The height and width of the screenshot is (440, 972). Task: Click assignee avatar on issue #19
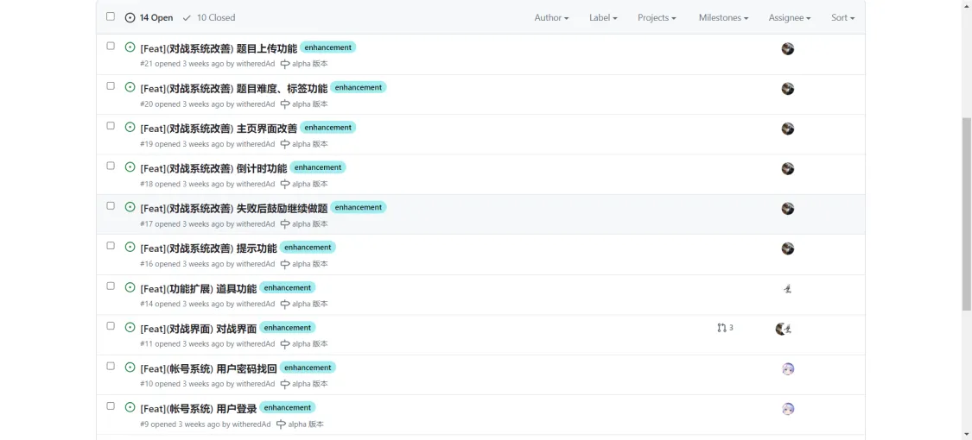click(x=788, y=129)
